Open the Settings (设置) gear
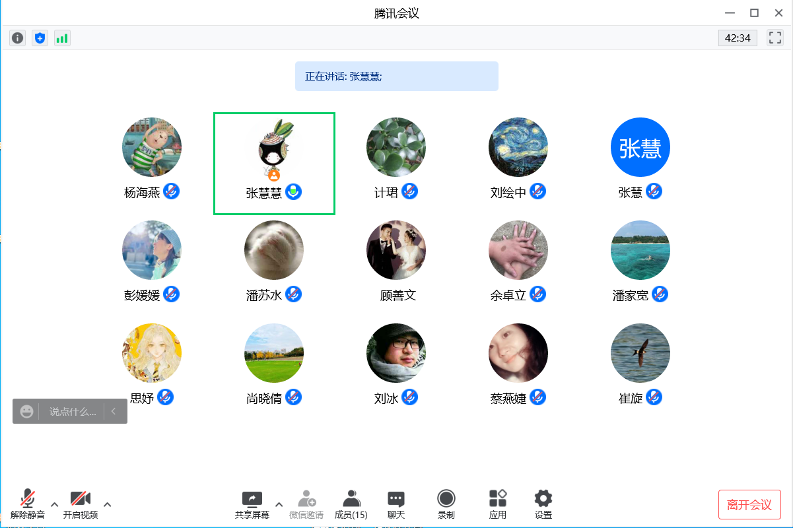The image size is (793, 528). 543,505
